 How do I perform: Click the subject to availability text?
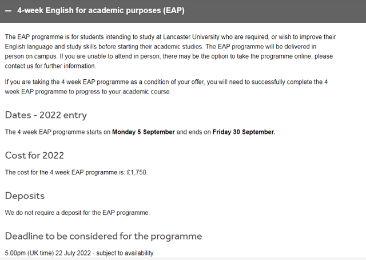point(125,253)
